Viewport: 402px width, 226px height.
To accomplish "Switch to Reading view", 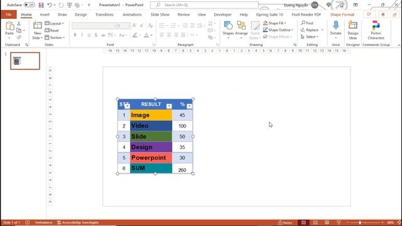I will pos(327,222).
